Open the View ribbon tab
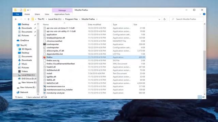 (47, 14)
